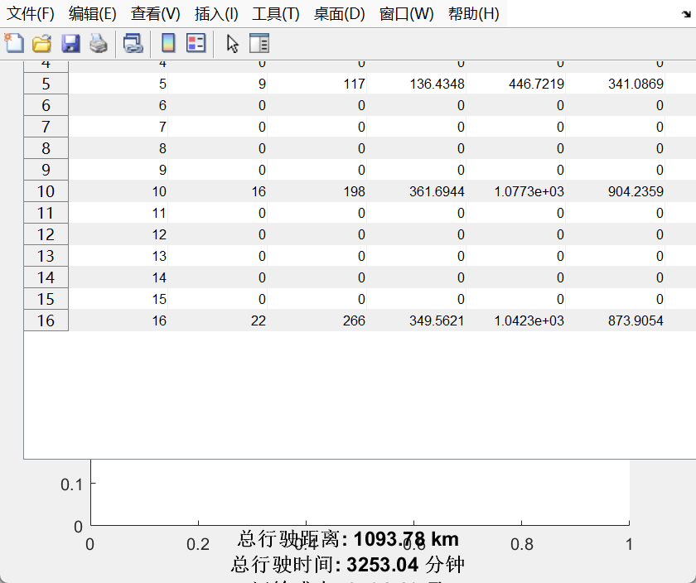Select the table cell containing 446.7219
Image resolution: width=696 pixels, height=583 pixels.
coord(515,84)
